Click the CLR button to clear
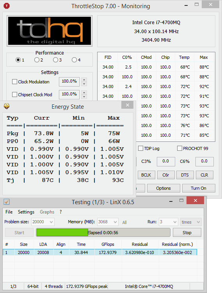 (x=204, y=175)
